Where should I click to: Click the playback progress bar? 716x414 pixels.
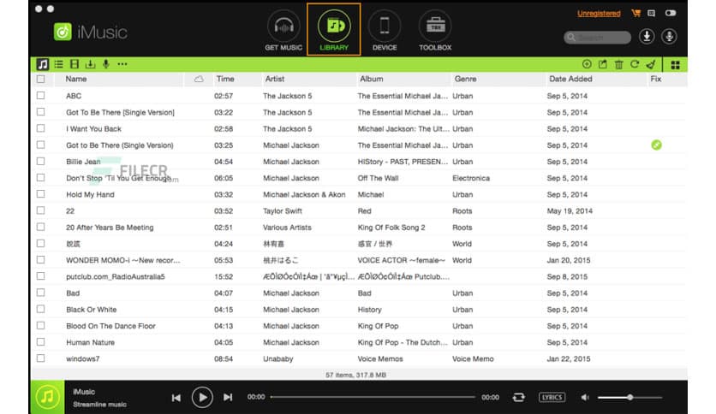click(373, 397)
